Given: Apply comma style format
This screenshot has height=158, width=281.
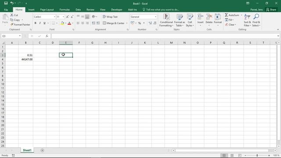Looking at the screenshot, I should (144, 23).
